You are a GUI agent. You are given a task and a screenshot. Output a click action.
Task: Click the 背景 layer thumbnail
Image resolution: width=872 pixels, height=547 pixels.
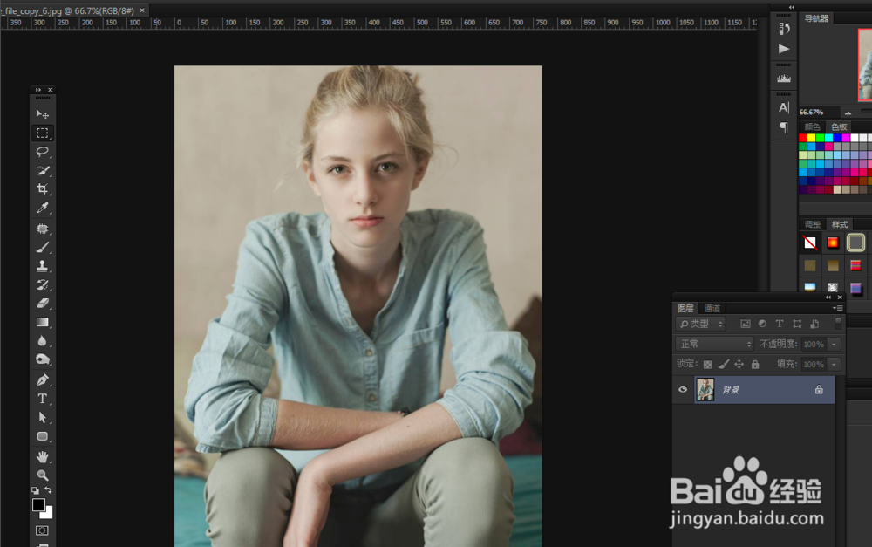[x=705, y=390]
